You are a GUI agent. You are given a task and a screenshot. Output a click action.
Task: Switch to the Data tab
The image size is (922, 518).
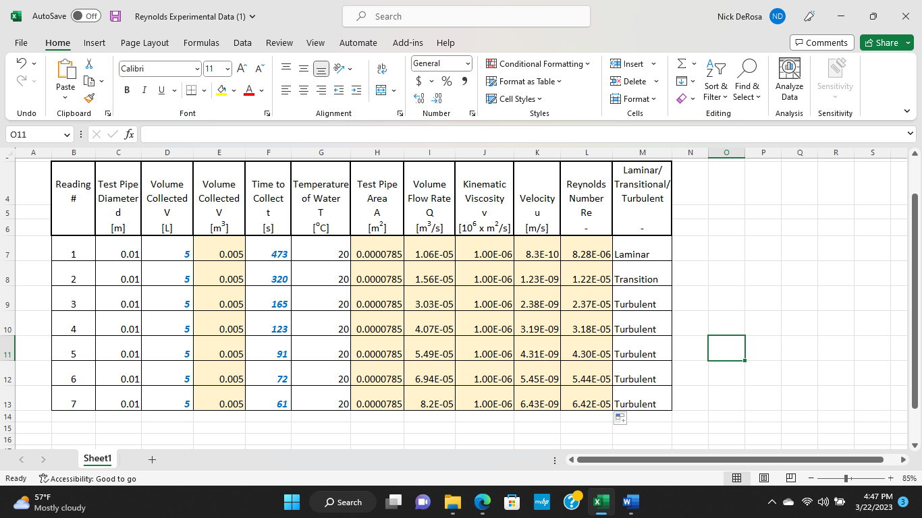tap(242, 42)
